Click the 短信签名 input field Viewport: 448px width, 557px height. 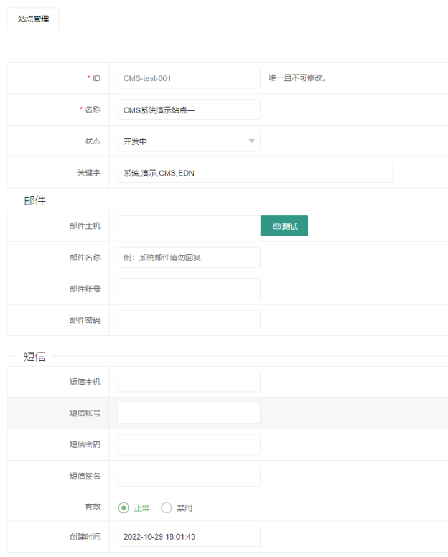pyautogui.click(x=189, y=476)
